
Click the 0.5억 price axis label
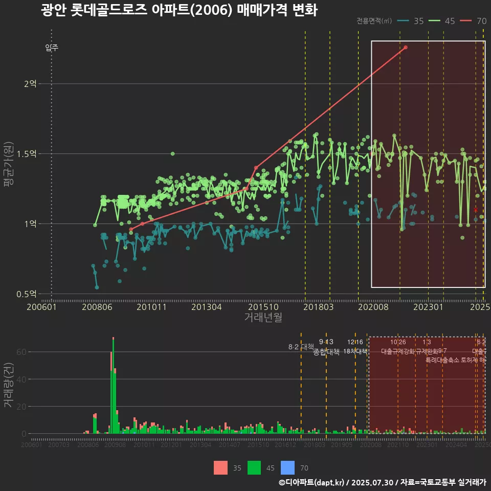click(26, 294)
